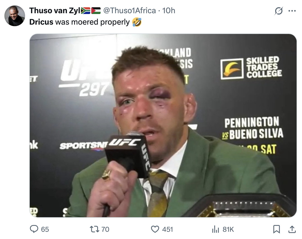The height and width of the screenshot is (239, 302).
Task: Open the @Thuso1Africa handle link
Action: [x=130, y=11]
